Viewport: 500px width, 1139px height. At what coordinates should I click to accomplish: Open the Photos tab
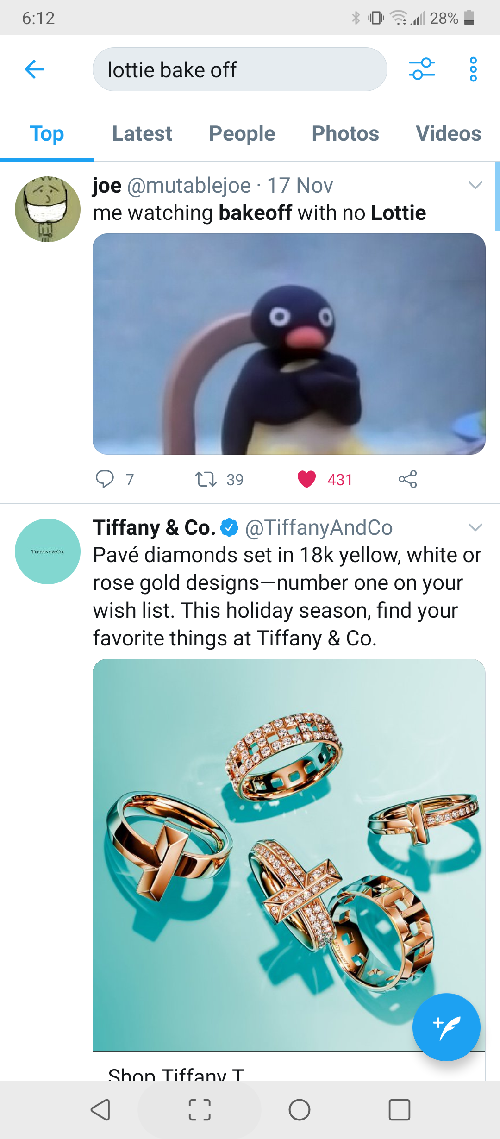click(x=345, y=134)
